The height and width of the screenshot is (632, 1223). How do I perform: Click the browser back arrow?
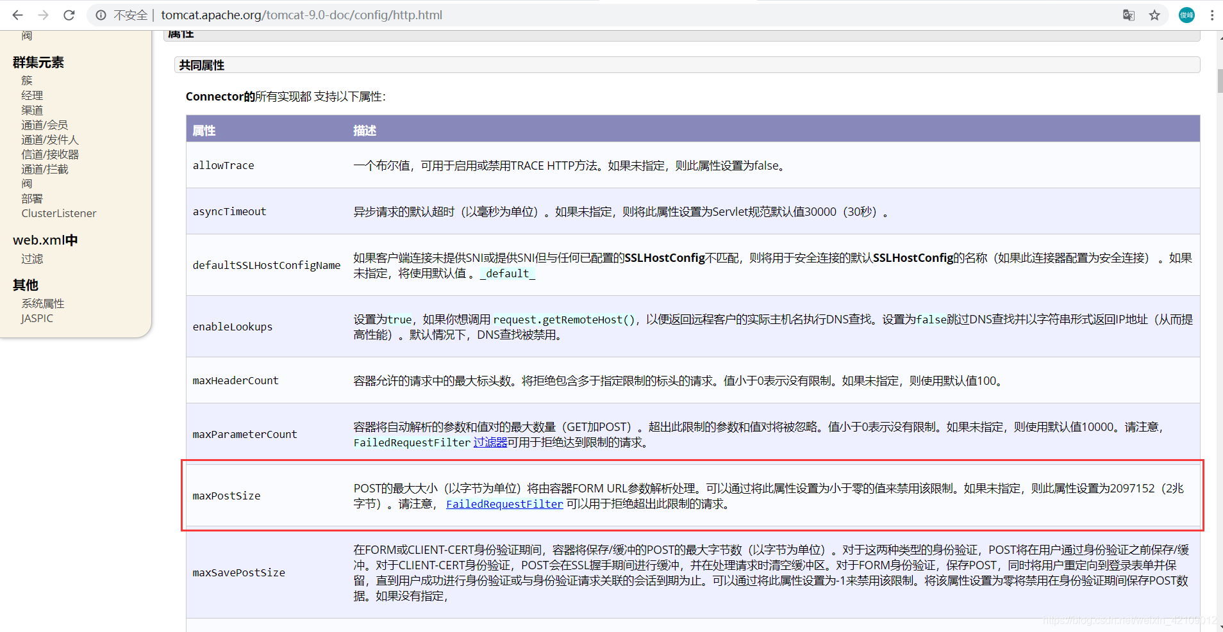point(17,15)
